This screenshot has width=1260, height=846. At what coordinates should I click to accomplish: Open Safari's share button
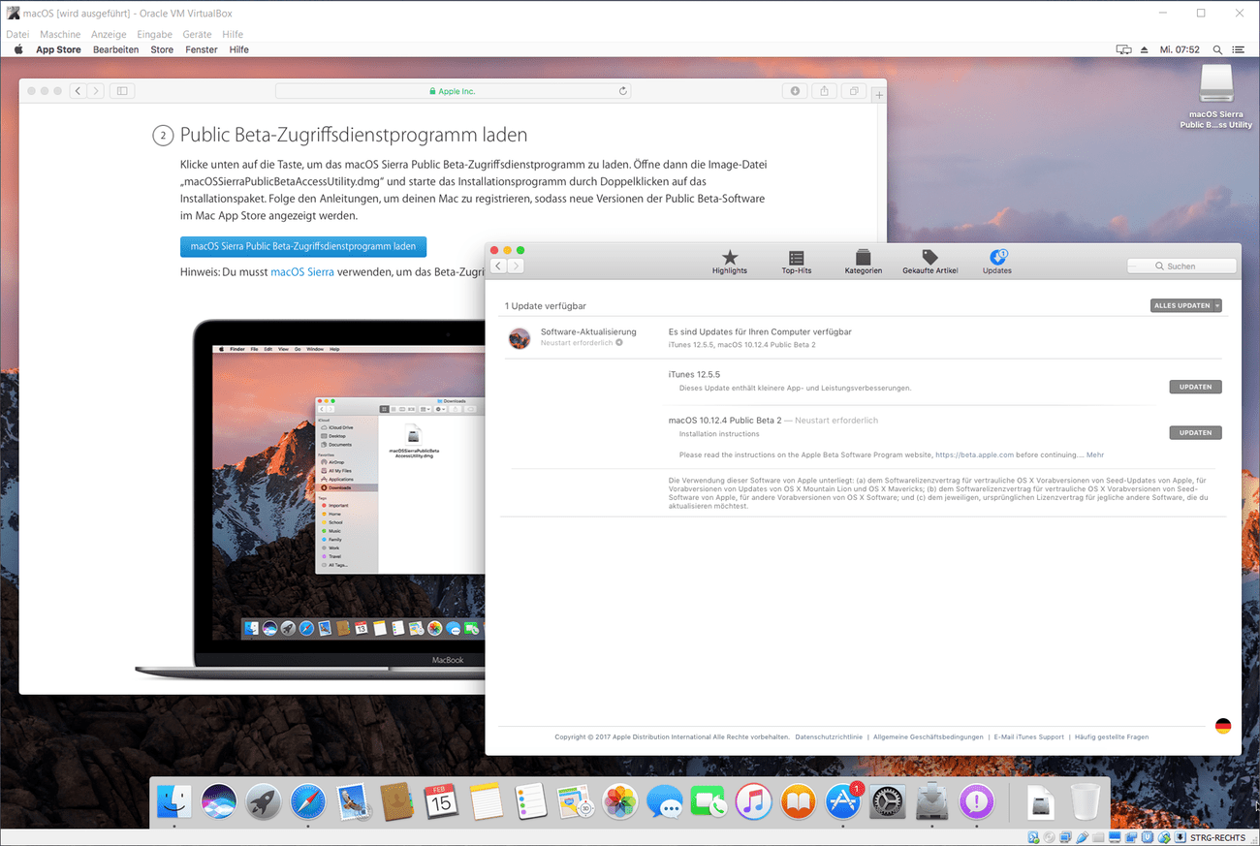pyautogui.click(x=824, y=91)
